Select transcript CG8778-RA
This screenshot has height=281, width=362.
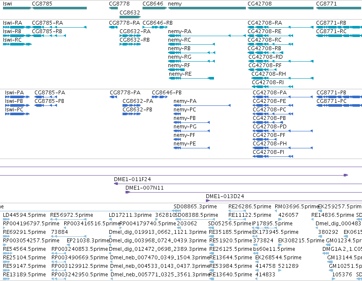pyautogui.click(x=113, y=27)
